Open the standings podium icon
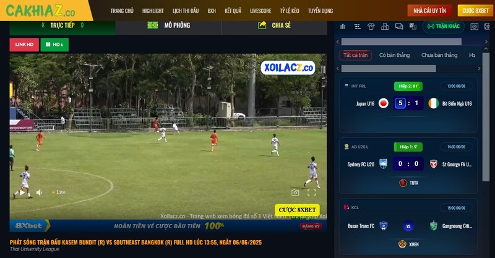The width and height of the screenshot is (495, 258). click(x=385, y=27)
